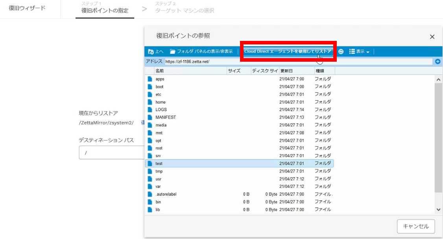Click Cloud Direct エージェントを使用してリストア button
This screenshot has height=239, width=443.
[288, 51]
